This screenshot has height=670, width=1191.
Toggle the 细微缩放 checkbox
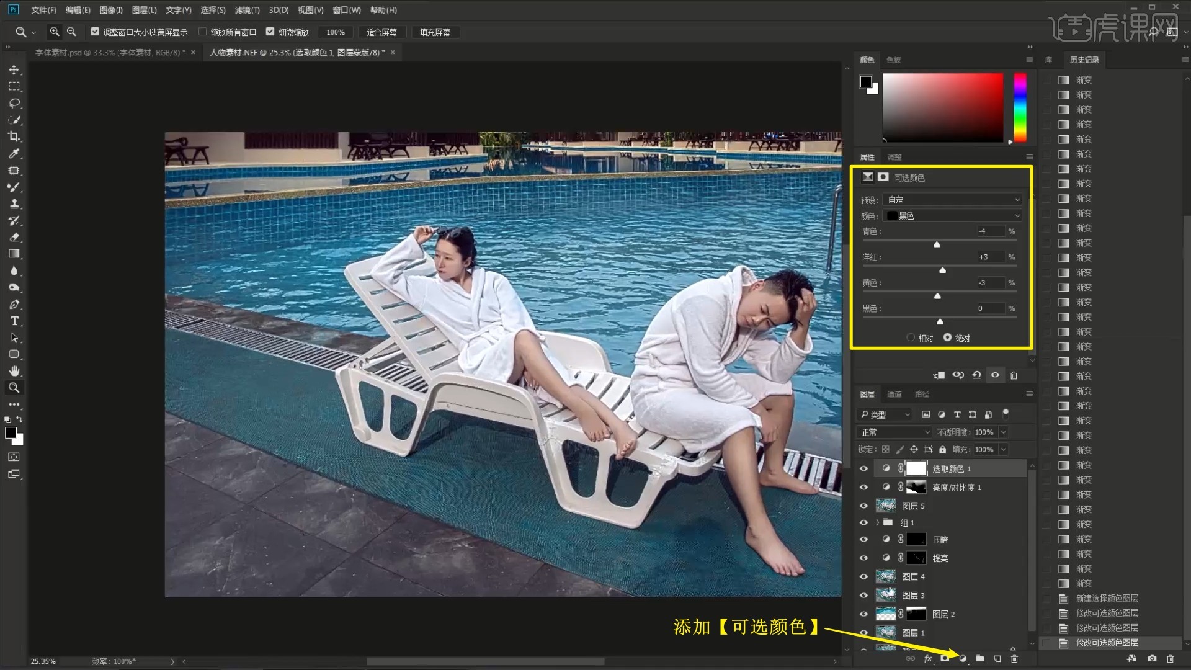click(270, 32)
